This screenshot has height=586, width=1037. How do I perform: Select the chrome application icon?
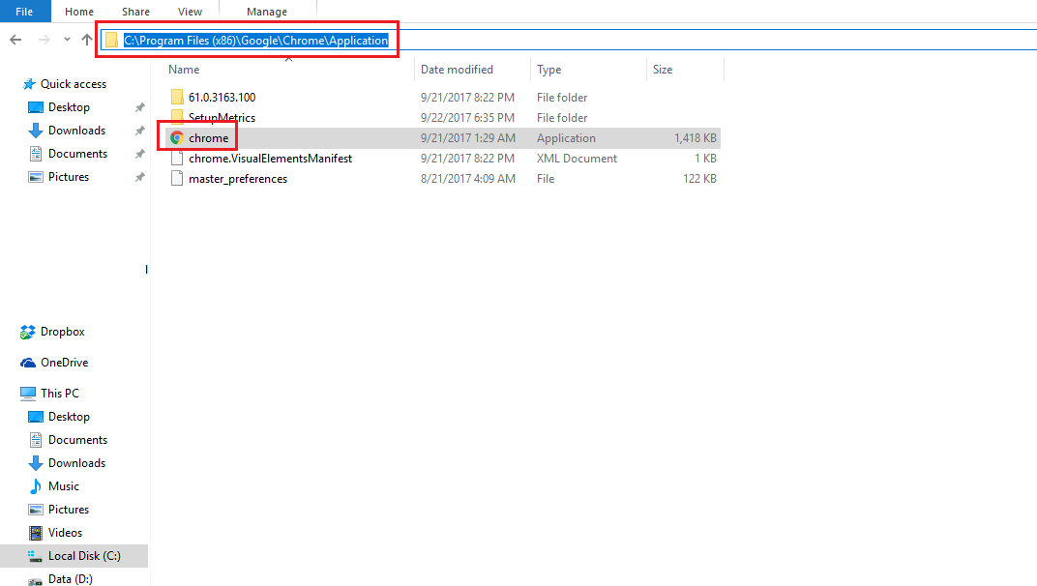(177, 137)
